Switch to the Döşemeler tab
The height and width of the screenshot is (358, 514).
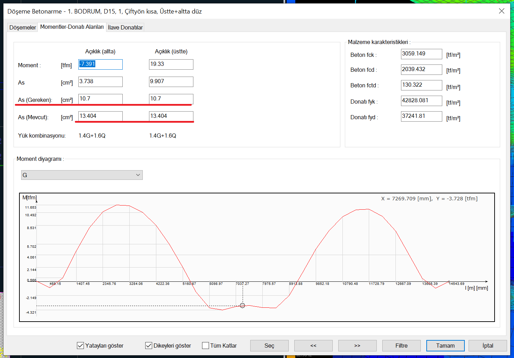coord(23,27)
